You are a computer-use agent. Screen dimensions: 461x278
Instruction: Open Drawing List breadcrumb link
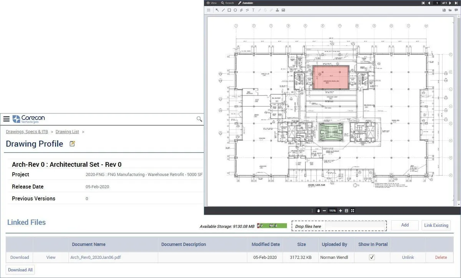(67, 132)
